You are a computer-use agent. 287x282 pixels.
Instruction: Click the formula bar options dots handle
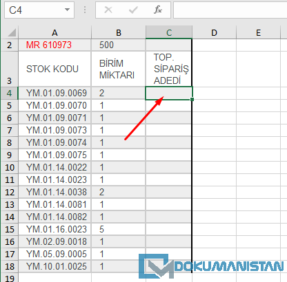click(85, 10)
